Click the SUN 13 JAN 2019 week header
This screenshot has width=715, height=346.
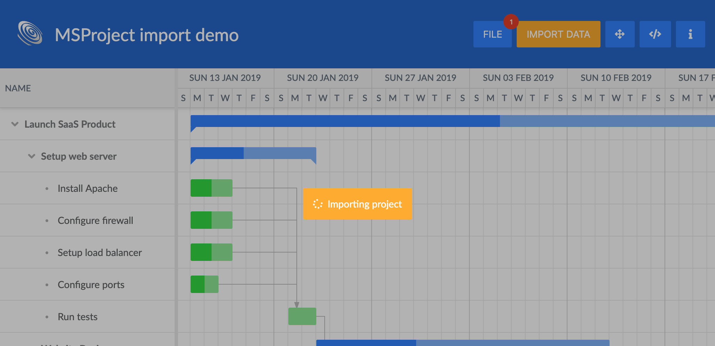coord(225,78)
